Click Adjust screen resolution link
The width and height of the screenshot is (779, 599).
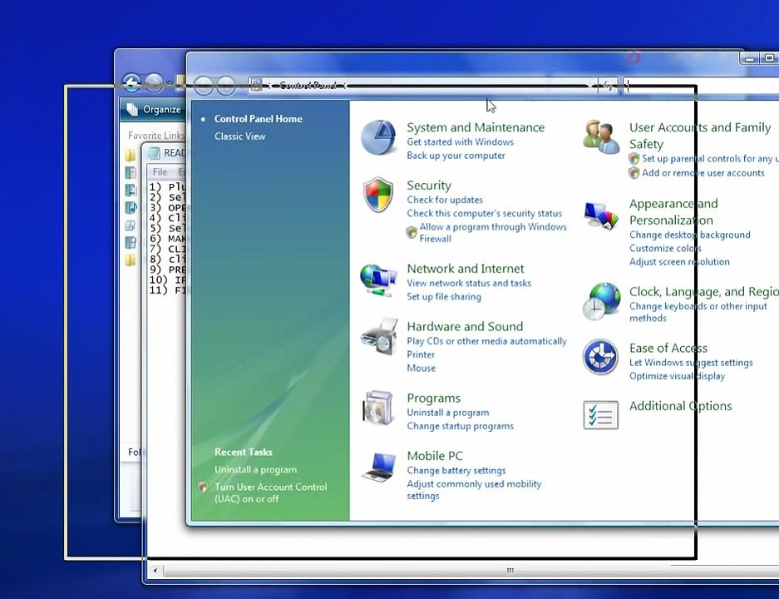point(679,261)
